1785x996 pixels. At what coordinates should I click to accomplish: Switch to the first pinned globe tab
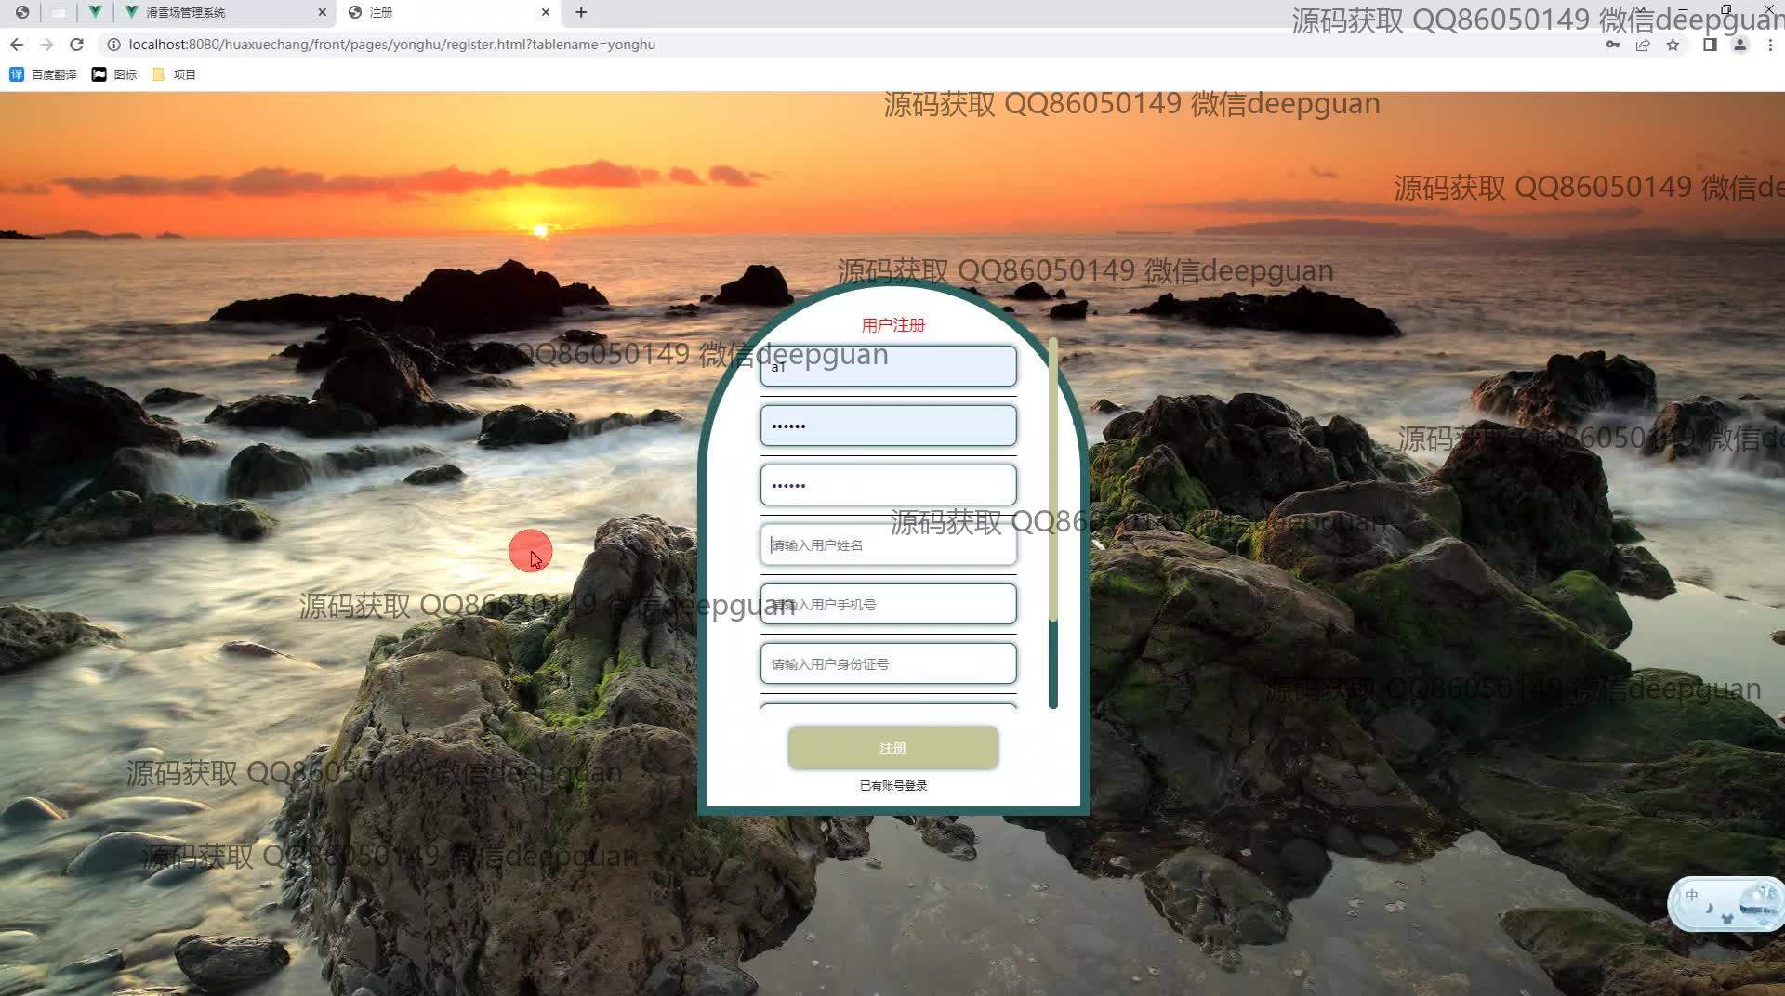point(22,12)
